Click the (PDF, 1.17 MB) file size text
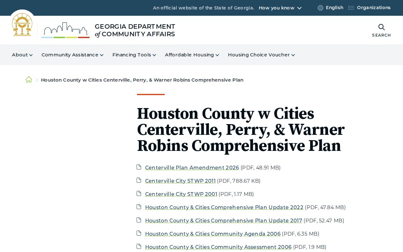Screen dimensions: 403x252 tap(236, 194)
